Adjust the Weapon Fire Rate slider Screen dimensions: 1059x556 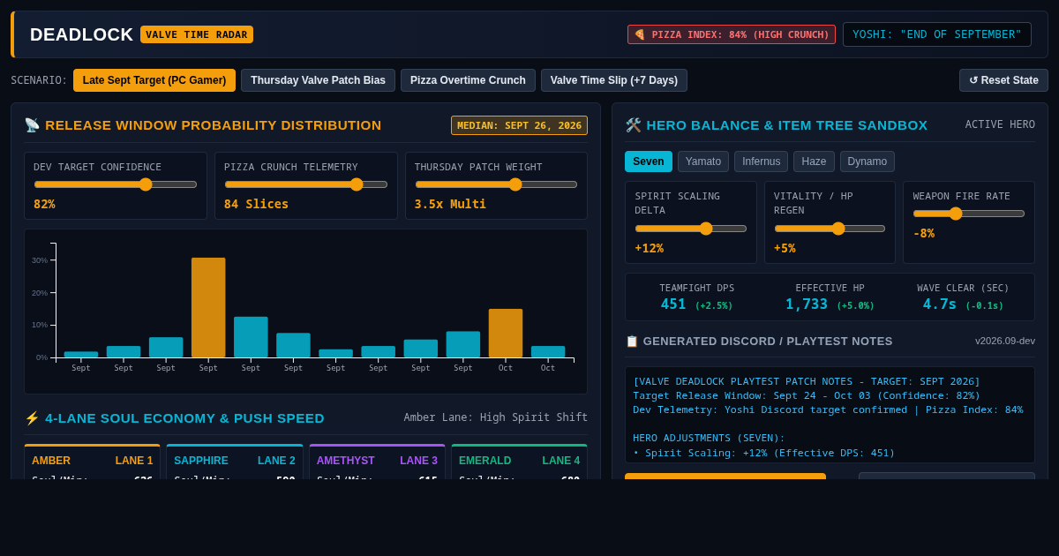[969, 214]
